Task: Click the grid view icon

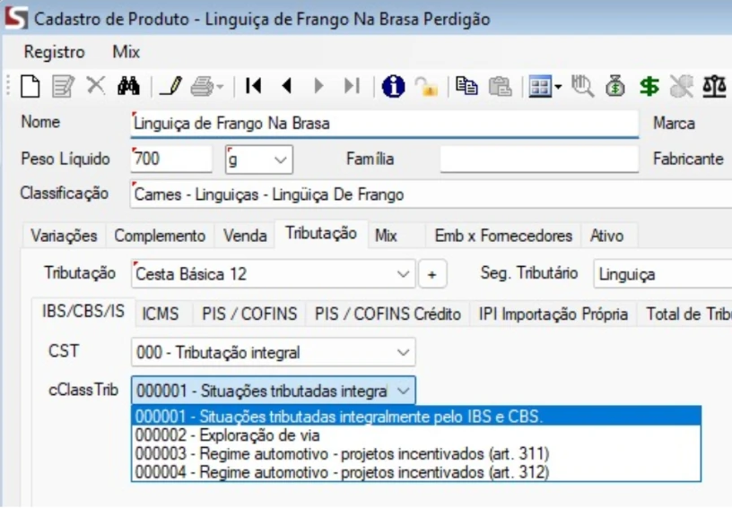Action: (541, 87)
